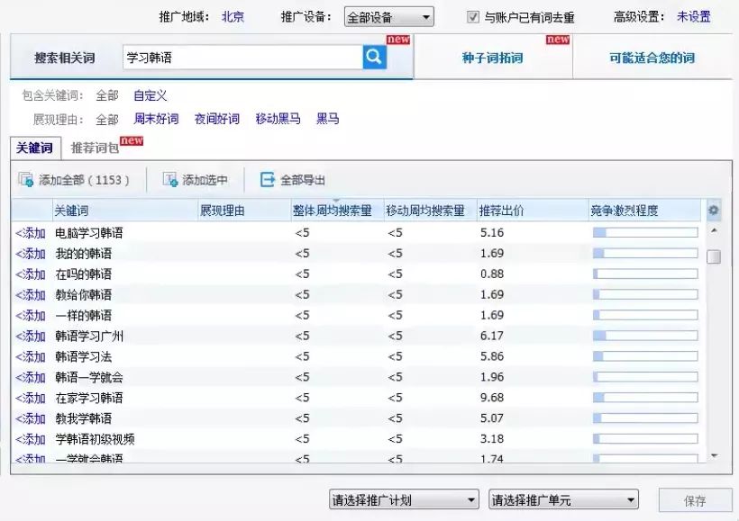This screenshot has width=739, height=521.
Task: Click the 北京 region link
Action: click(x=233, y=17)
